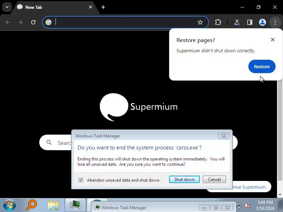The image size is (283, 212).
Task: Confirm with the Shut down button
Action: click(x=184, y=179)
